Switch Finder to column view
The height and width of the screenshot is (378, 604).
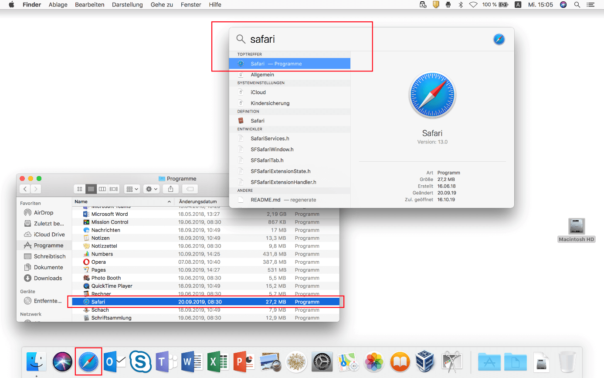[102, 189]
